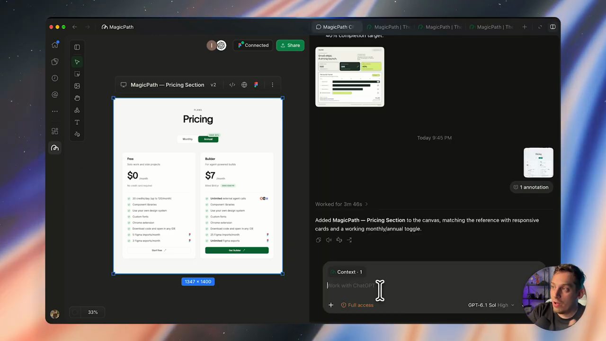Expand the Worked for 3m 46s details
Screen dimensions: 606x341
coord(341,204)
